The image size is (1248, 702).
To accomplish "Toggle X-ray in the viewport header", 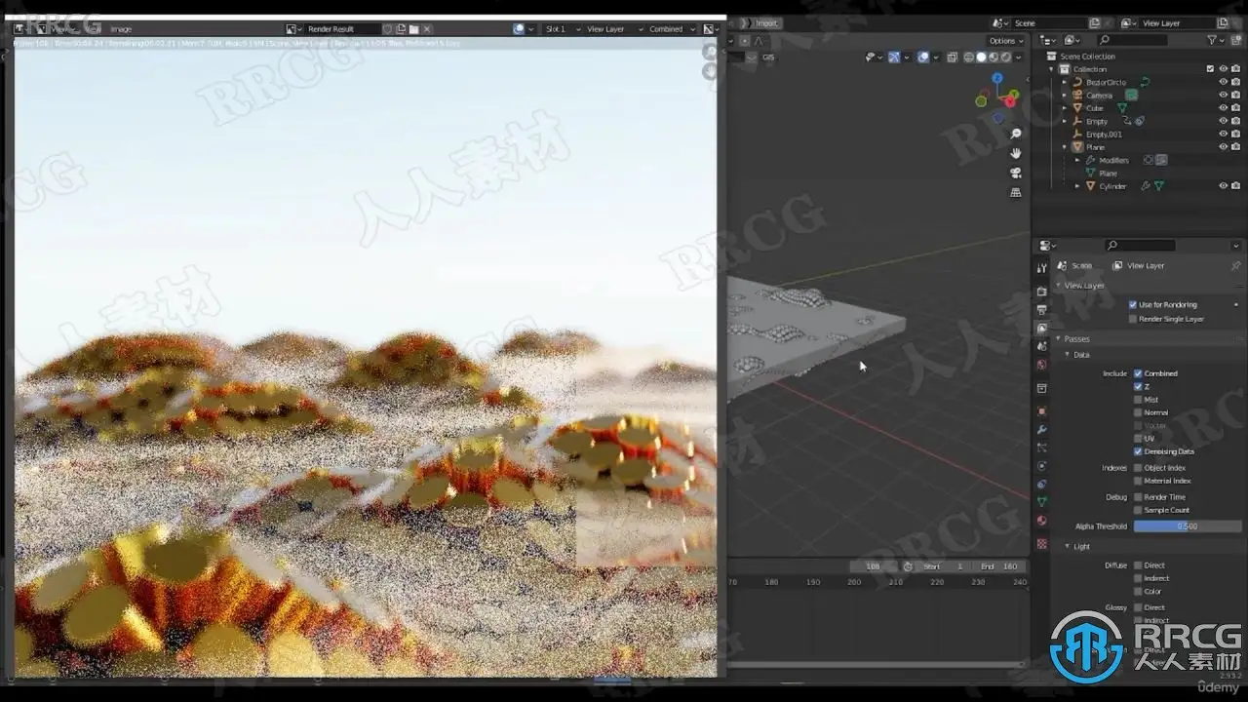I will click(x=953, y=58).
